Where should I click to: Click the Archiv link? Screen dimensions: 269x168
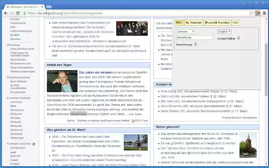click(x=71, y=121)
